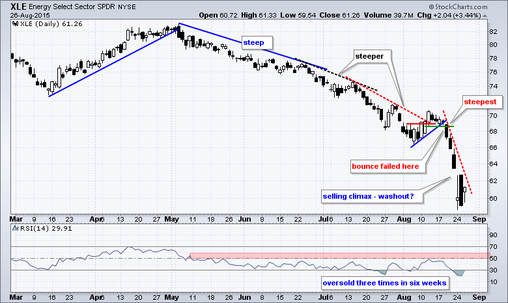Click the Energy Select Sector SPDR name
This screenshot has width=508, height=303.
(72, 7)
